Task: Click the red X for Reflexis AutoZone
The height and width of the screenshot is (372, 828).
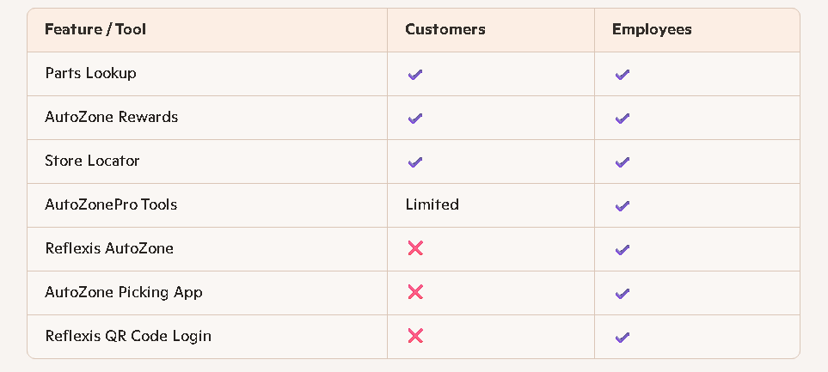Action: point(415,248)
